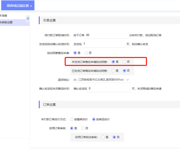This screenshot has width=180, height=150.
Task: Select the 务参数设置 sidebar item
Action: pyautogui.click(x=6, y=22)
